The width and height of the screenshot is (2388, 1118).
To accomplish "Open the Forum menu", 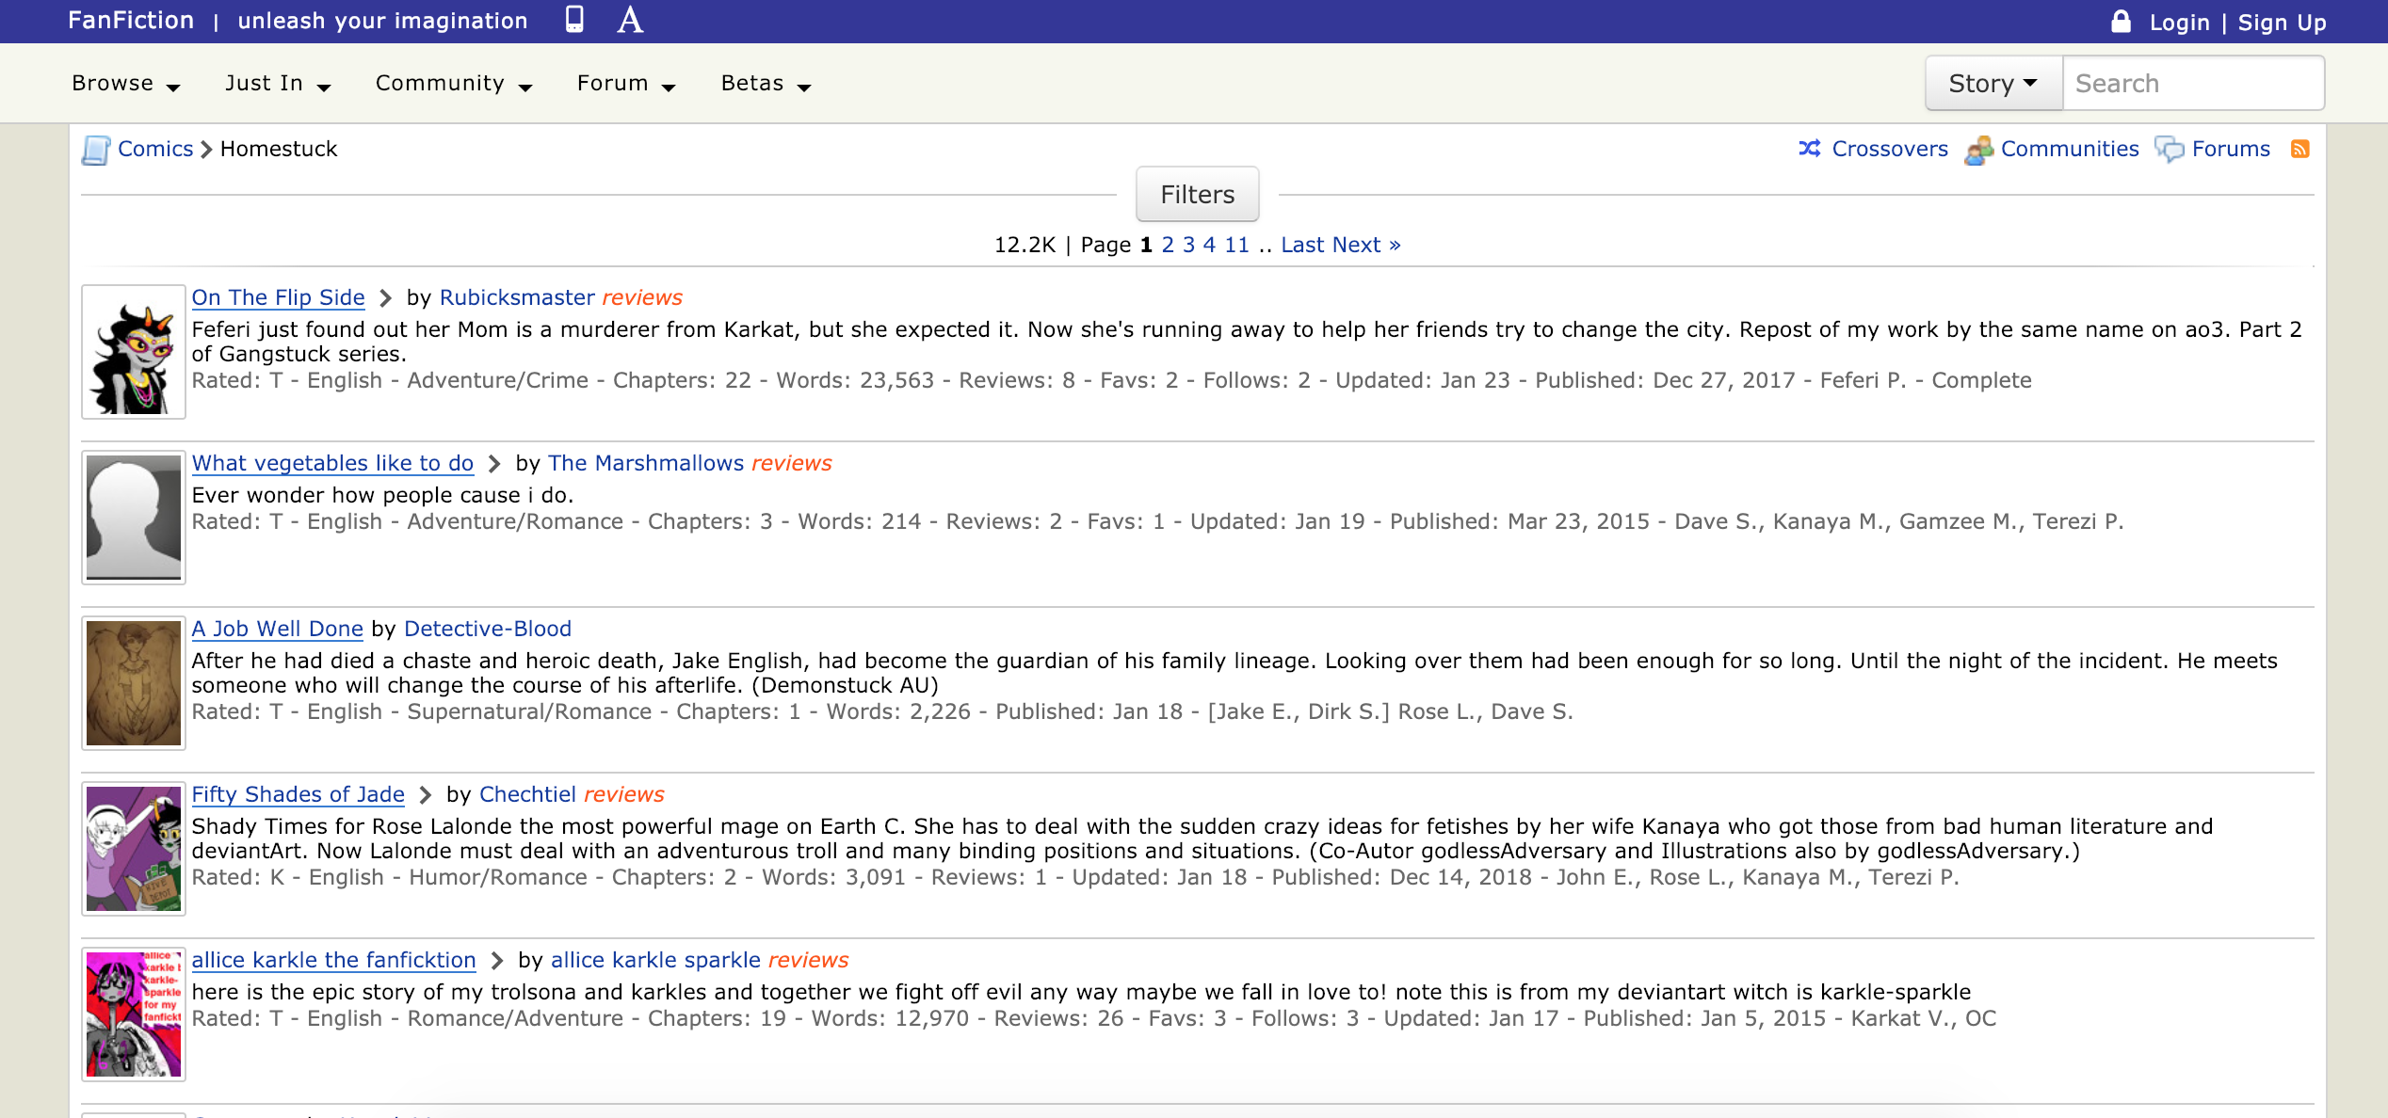I will pyautogui.click(x=624, y=83).
